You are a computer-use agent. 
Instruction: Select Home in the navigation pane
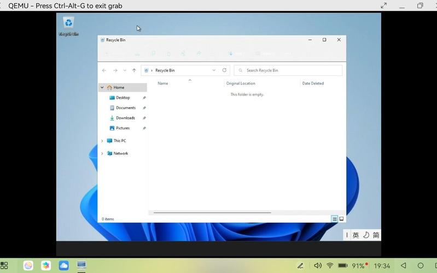click(x=123, y=87)
